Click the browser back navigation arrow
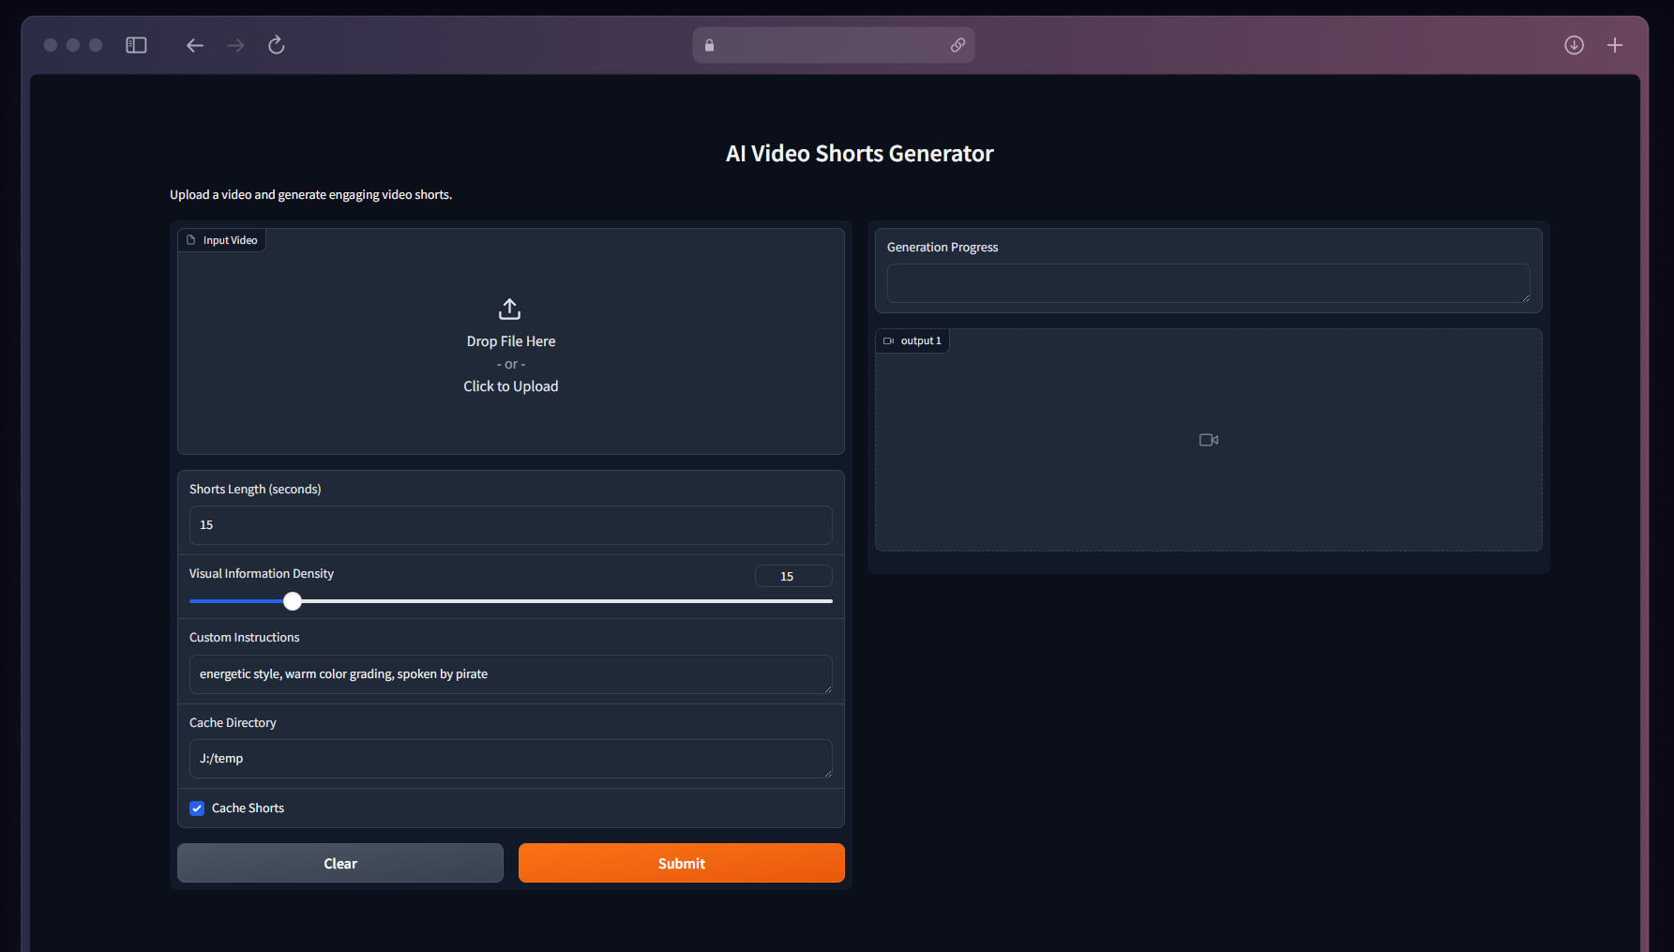The image size is (1674, 952). (194, 44)
